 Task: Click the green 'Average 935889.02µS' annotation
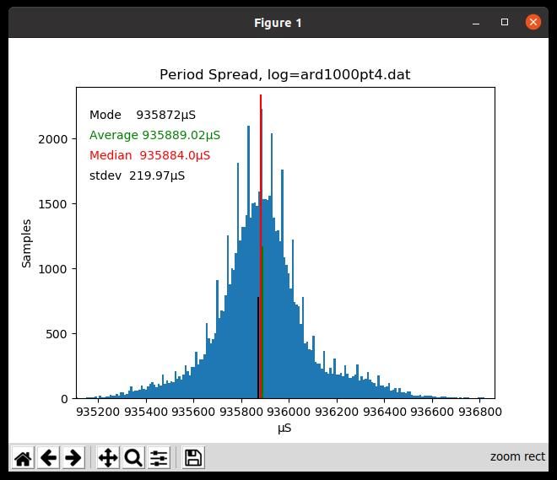pos(154,135)
